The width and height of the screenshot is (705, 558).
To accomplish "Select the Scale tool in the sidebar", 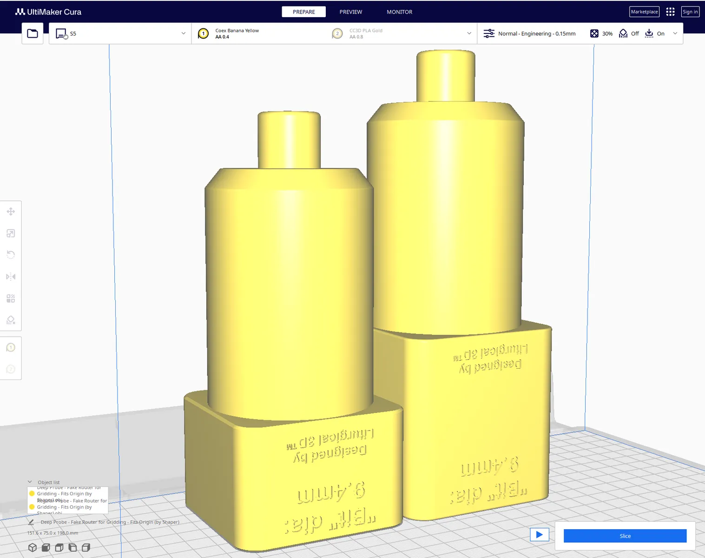I will (x=11, y=233).
